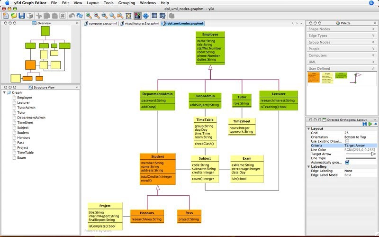
Task: Click the blue four-way move mode icon
Action: click(x=145, y=16)
